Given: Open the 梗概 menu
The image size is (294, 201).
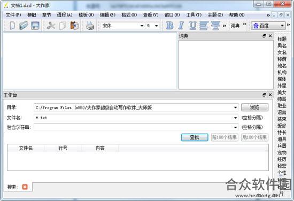Looking at the screenshot, I should coord(32,15).
